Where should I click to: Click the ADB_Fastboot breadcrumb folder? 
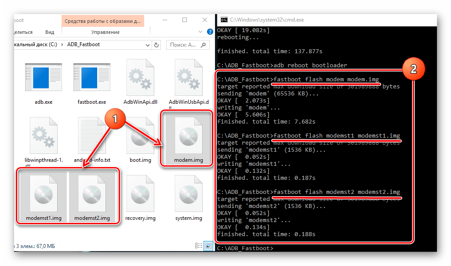84,44
